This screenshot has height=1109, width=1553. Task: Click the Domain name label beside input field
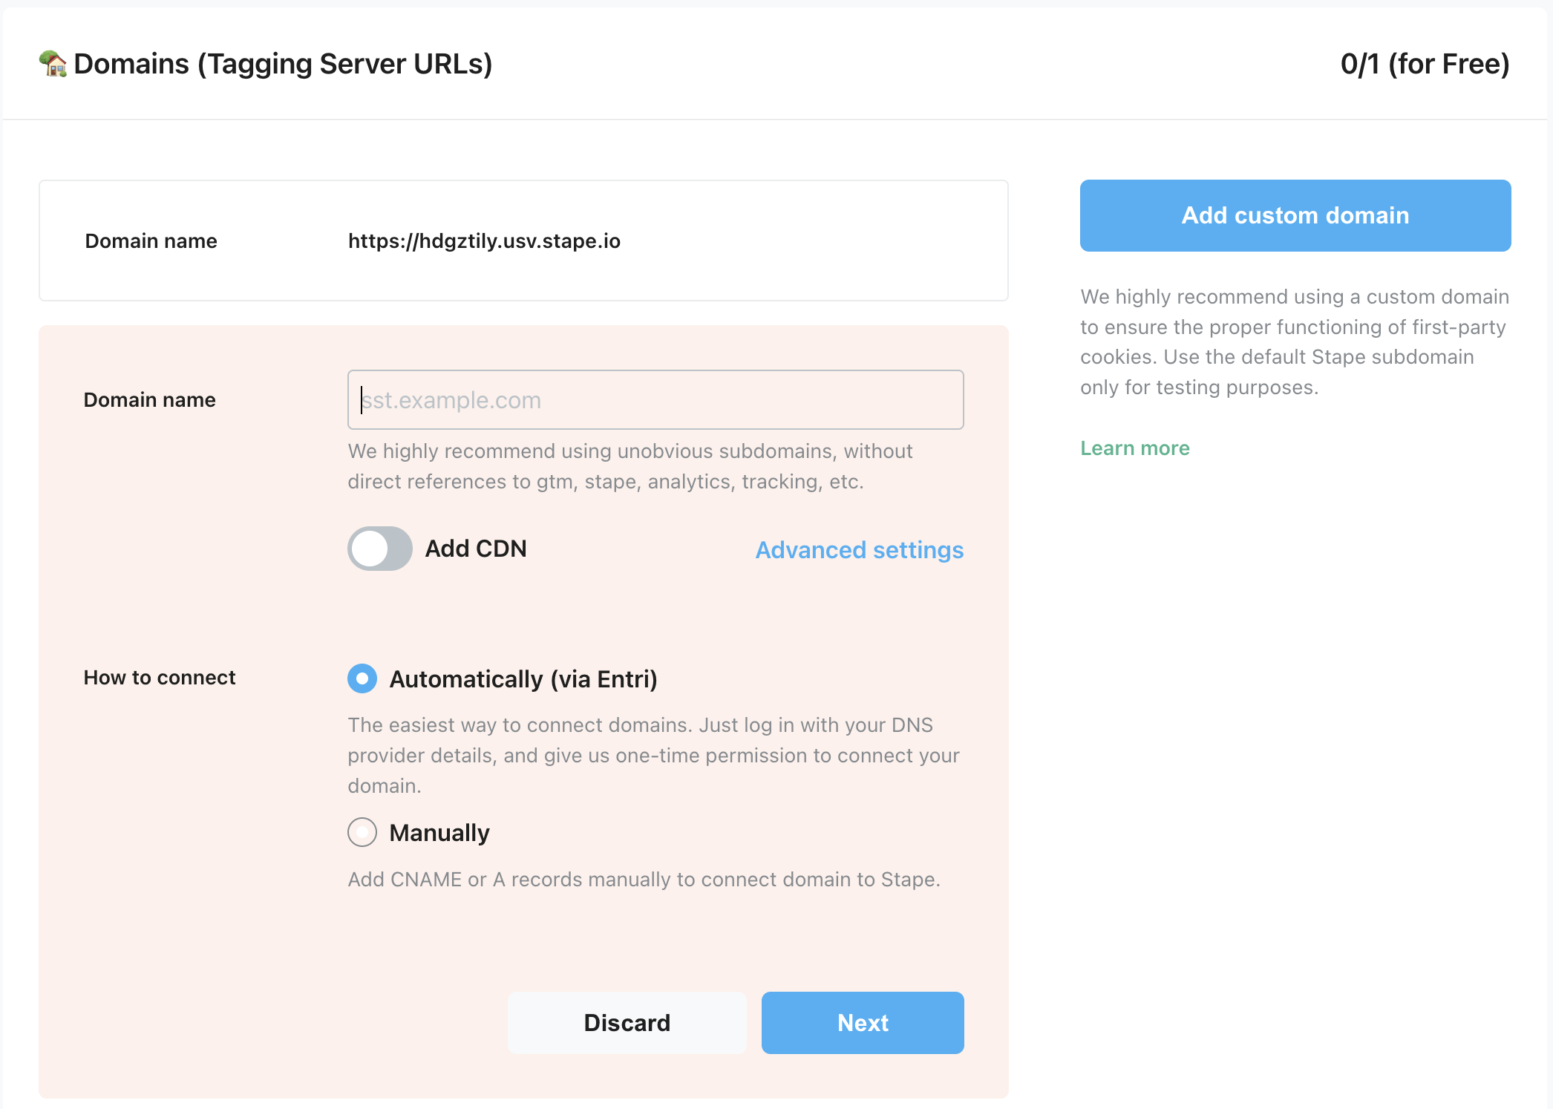(x=149, y=400)
